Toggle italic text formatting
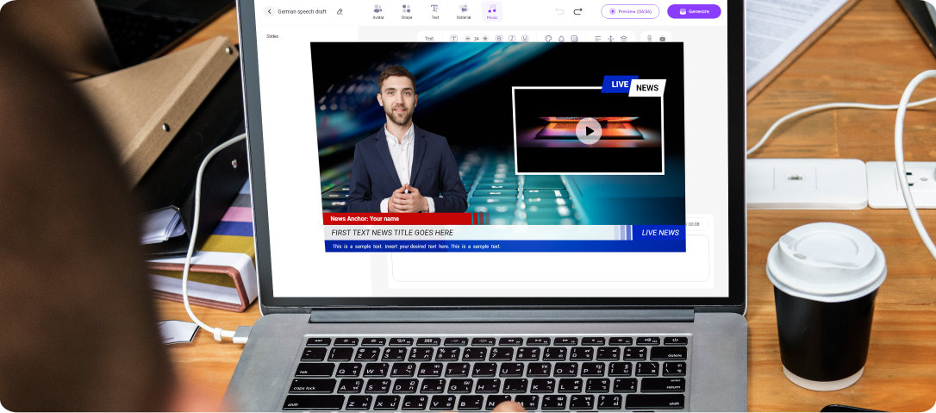936x413 pixels. (x=512, y=39)
